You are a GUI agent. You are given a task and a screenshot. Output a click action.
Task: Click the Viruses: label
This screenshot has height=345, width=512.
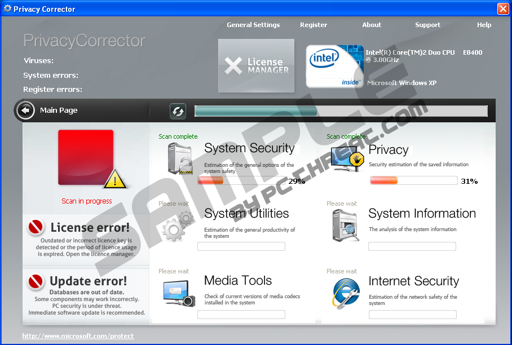pyautogui.click(x=38, y=61)
